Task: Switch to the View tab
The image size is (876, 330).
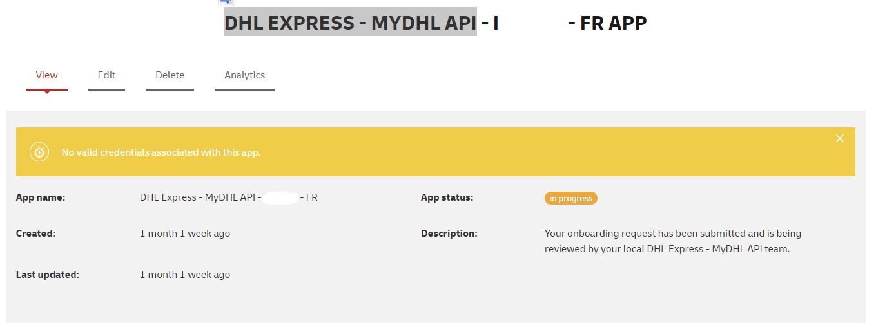Action: click(x=46, y=75)
